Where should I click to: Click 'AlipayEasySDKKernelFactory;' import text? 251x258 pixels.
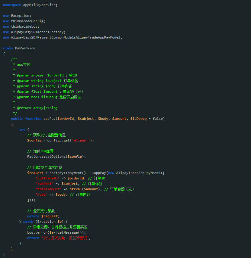[x=38, y=32]
